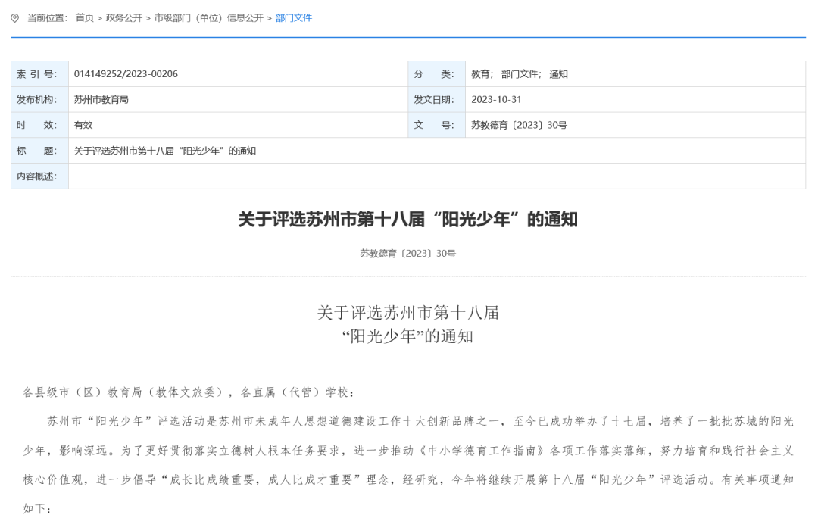Click the body title line 关于评选苏州市第十八届
This screenshot has width=818, height=515.
click(x=407, y=312)
